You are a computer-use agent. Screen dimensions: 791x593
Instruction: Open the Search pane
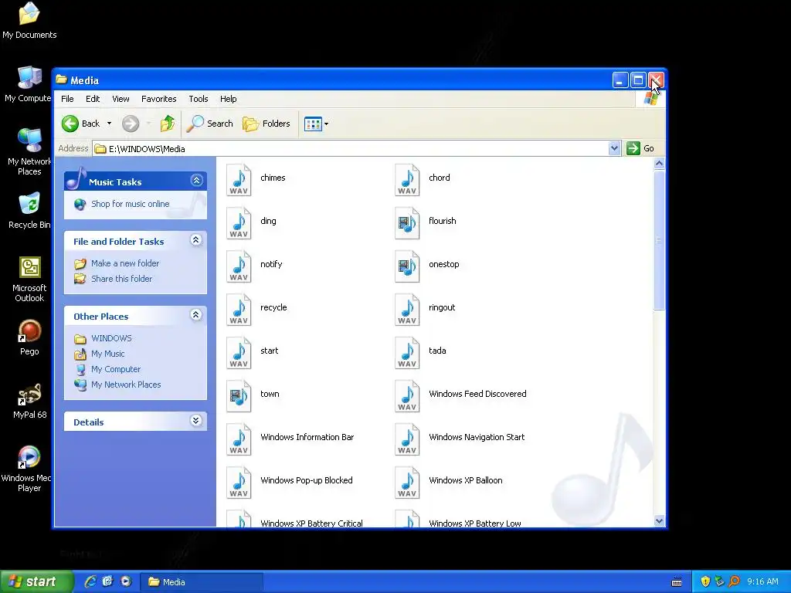coord(210,124)
